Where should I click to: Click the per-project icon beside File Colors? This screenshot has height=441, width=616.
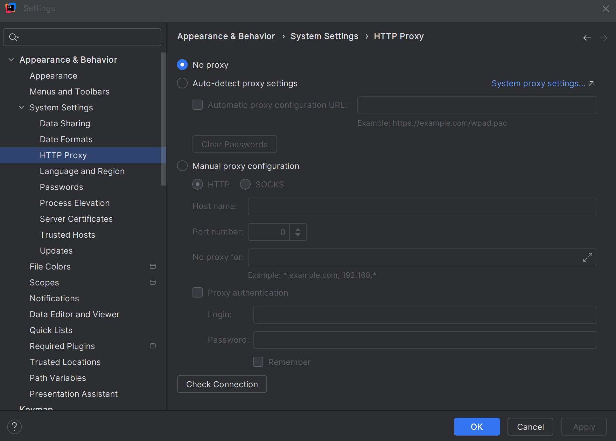tap(153, 266)
